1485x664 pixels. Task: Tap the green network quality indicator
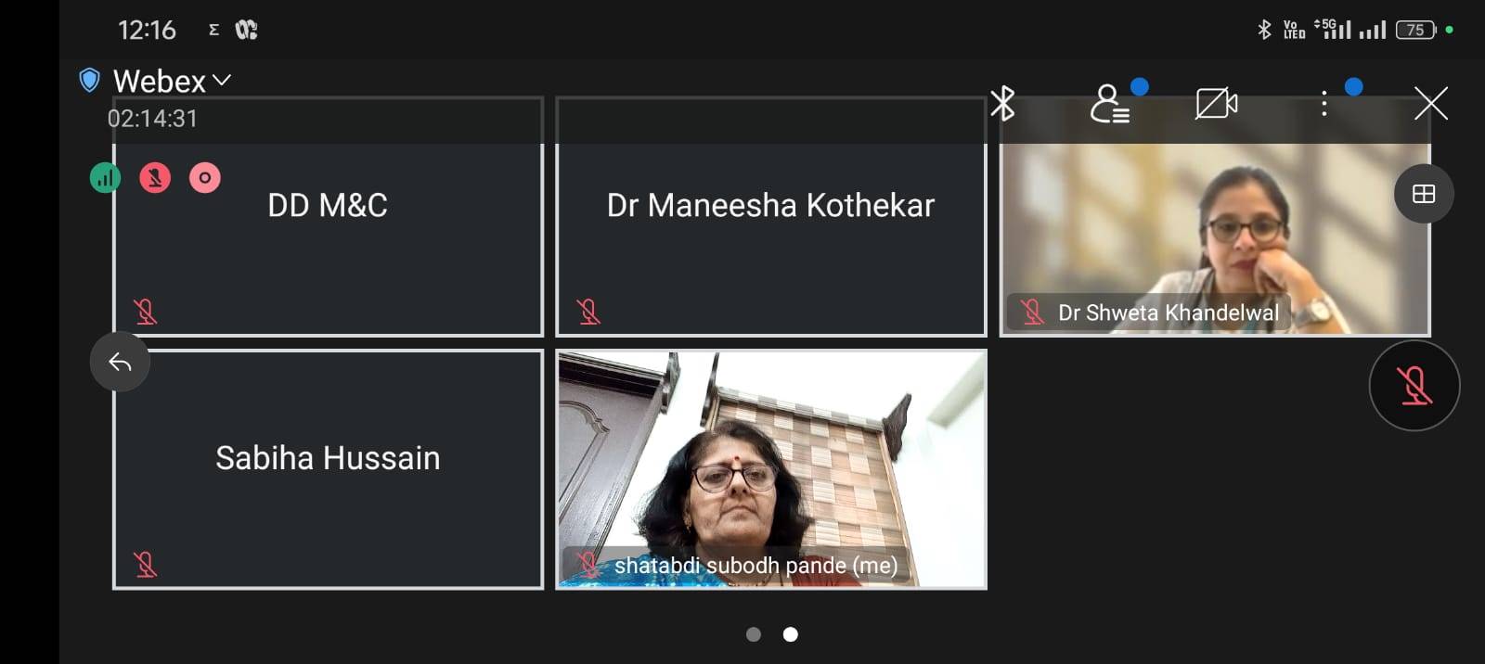105,177
